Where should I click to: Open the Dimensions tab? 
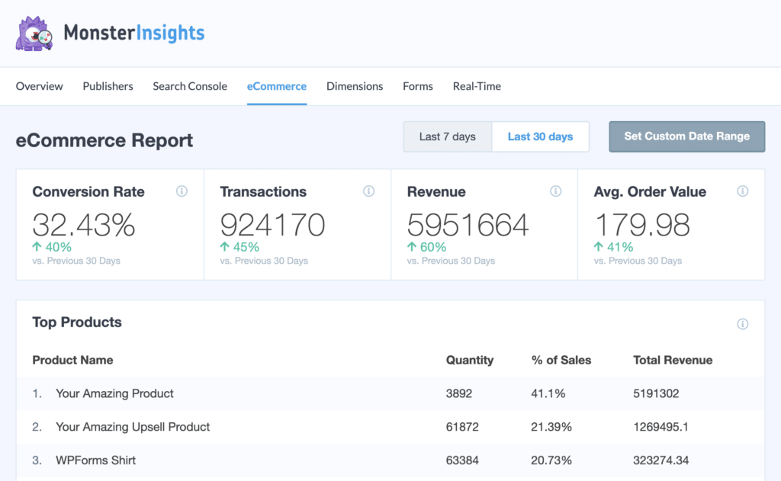[x=355, y=86]
